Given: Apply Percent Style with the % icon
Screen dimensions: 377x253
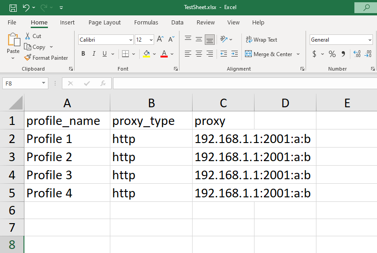Looking at the screenshot, I should pos(332,54).
